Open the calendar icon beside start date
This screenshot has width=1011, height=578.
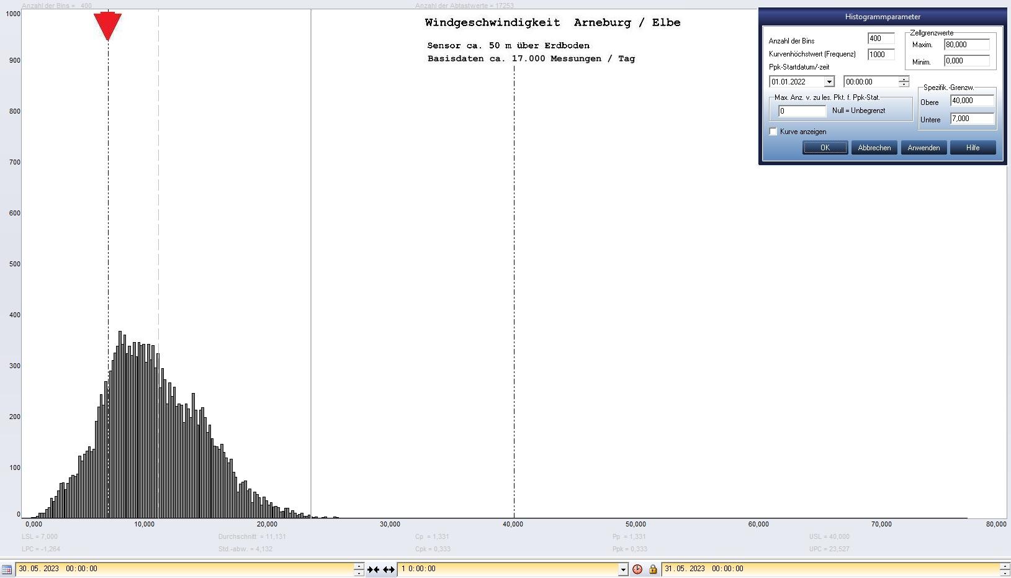coord(7,569)
